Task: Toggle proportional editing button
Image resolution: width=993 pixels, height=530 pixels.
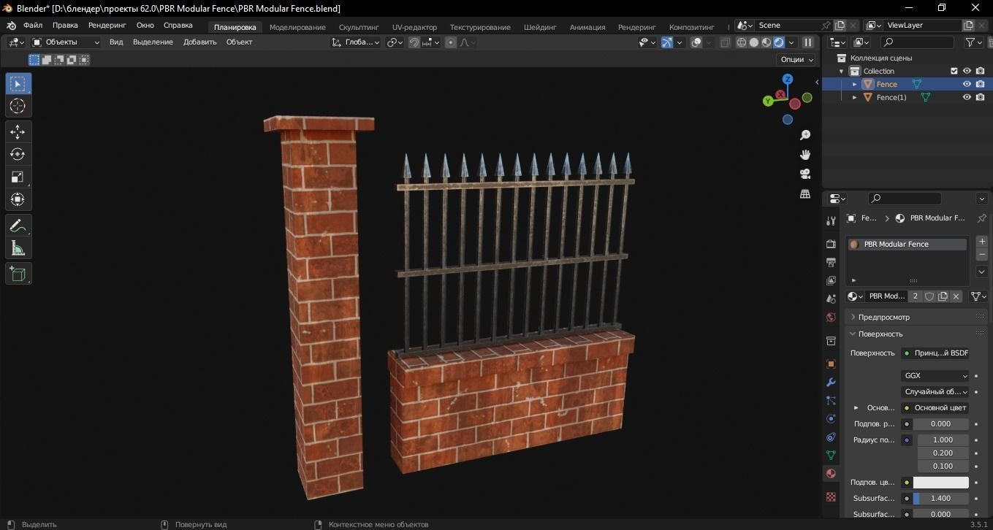Action: pos(451,42)
